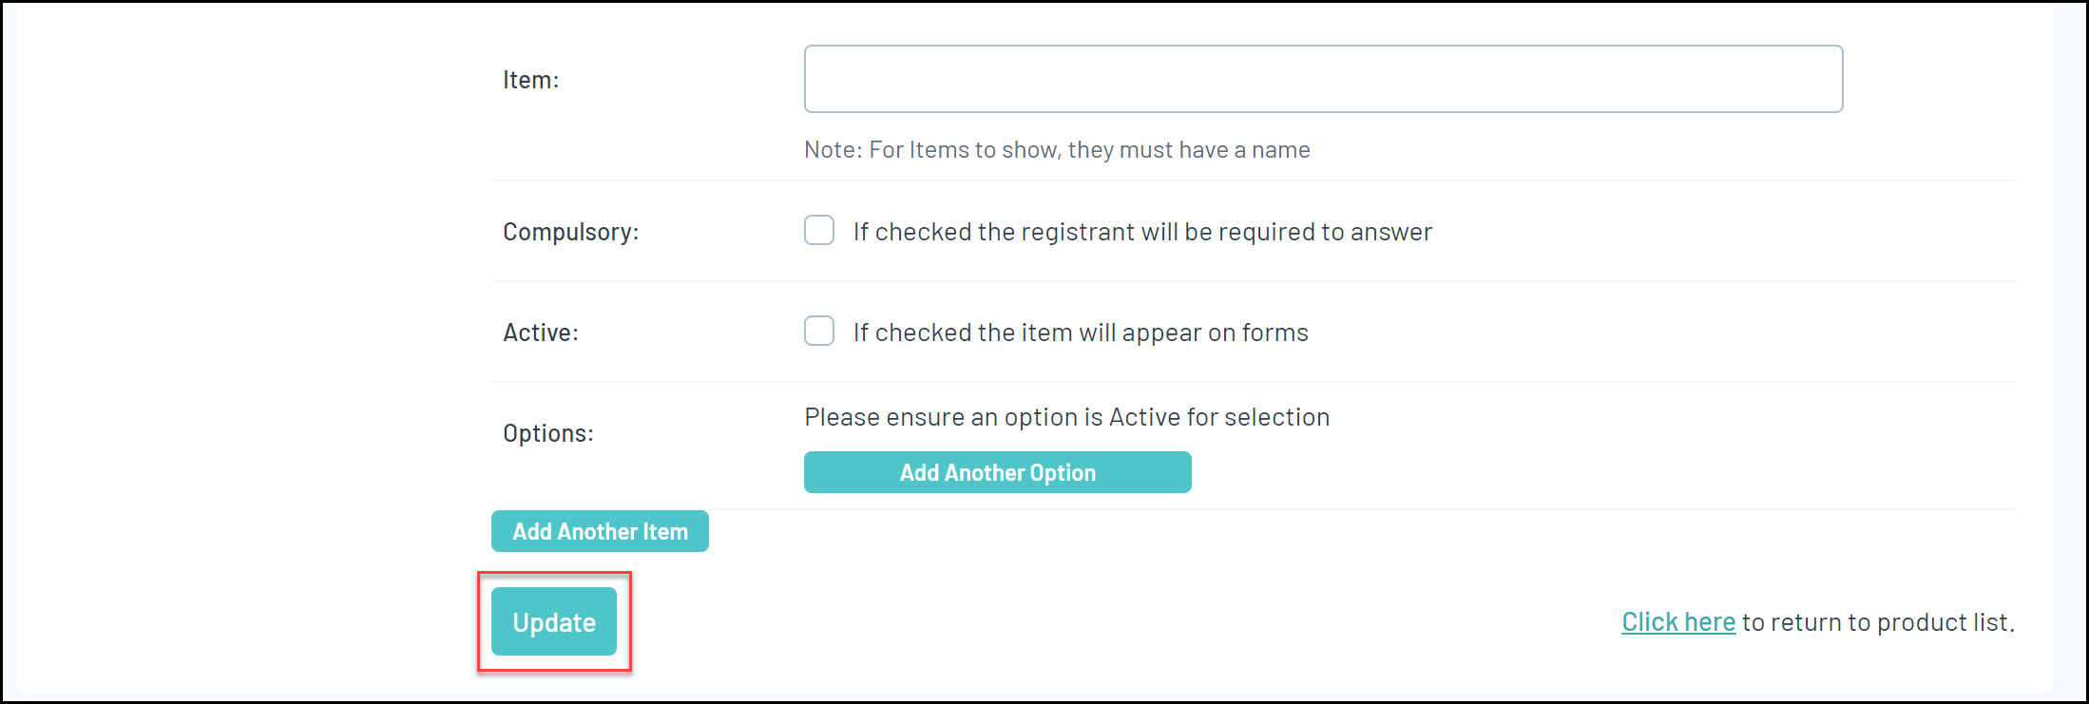
Task: Tick the Active checkbox
Action: click(x=819, y=332)
